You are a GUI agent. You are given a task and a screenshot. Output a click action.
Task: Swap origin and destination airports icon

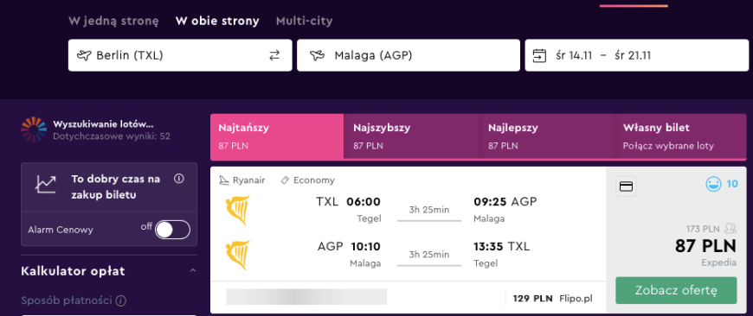click(274, 55)
